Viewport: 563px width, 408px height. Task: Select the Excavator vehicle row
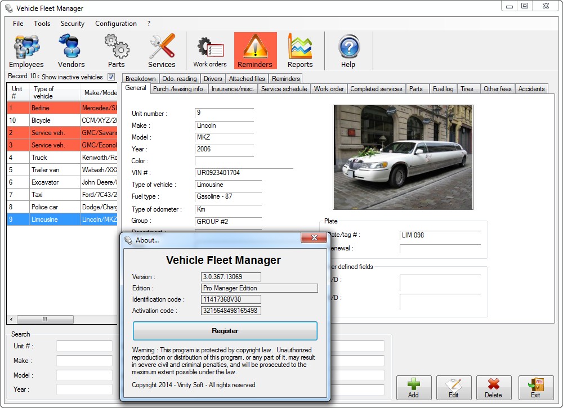click(x=62, y=182)
